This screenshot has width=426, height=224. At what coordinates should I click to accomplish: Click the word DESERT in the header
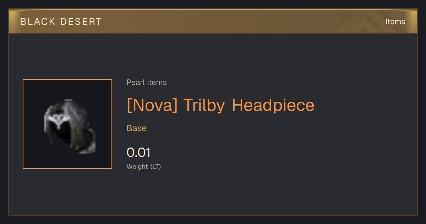coord(81,22)
